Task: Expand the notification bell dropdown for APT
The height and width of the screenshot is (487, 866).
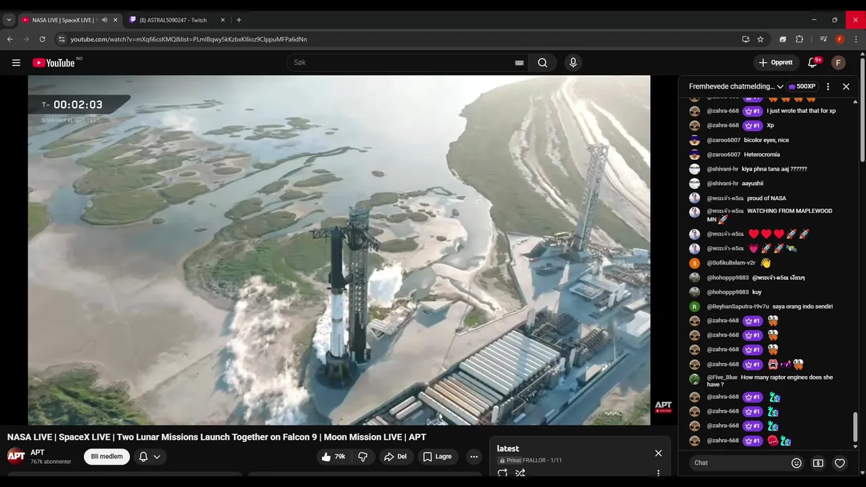Action: pyautogui.click(x=150, y=457)
